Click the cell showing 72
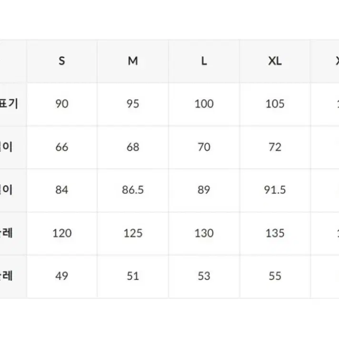Viewport: 339px width, 339px height. tap(275, 147)
